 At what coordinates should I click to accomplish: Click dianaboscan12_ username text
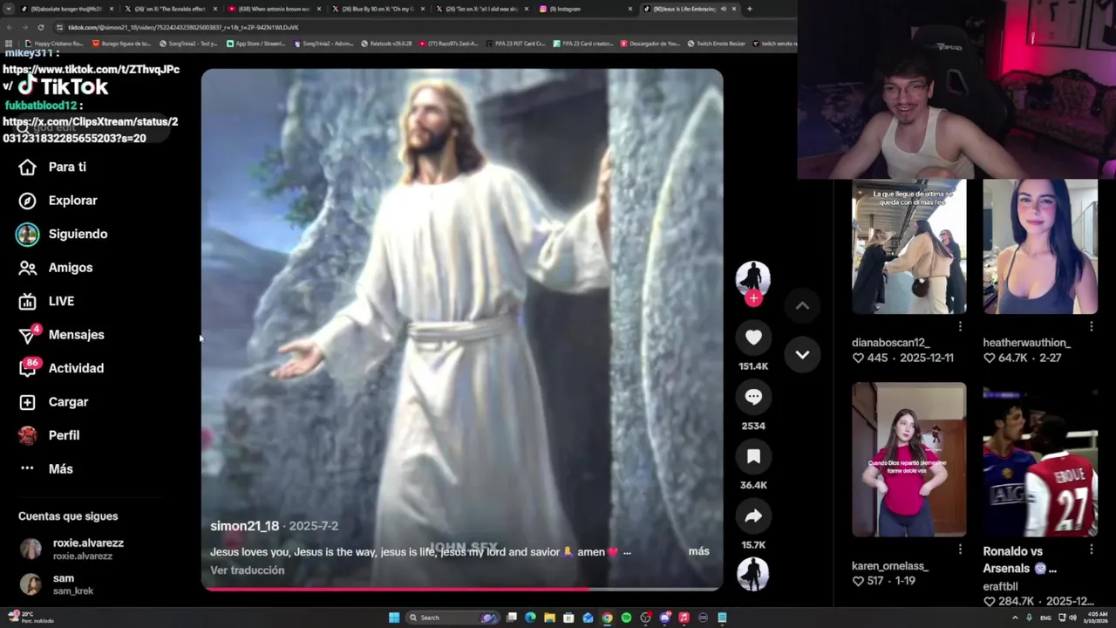click(x=890, y=343)
